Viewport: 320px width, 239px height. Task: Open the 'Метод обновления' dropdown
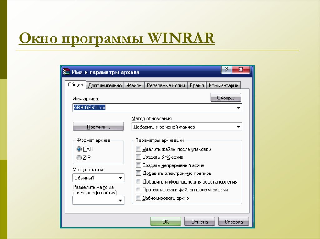(x=238, y=127)
